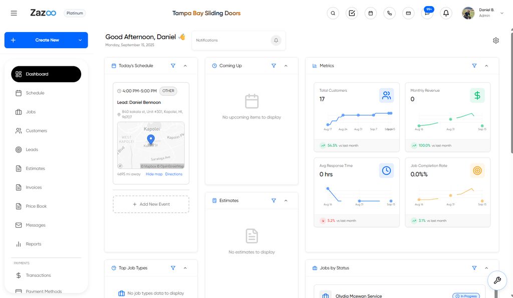Click the Kapolei map thumbnail
Screen dimensions: 513x298
pos(151,145)
